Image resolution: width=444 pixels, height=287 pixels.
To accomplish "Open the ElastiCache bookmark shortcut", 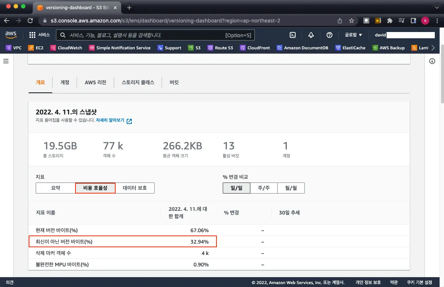I will click(350, 48).
